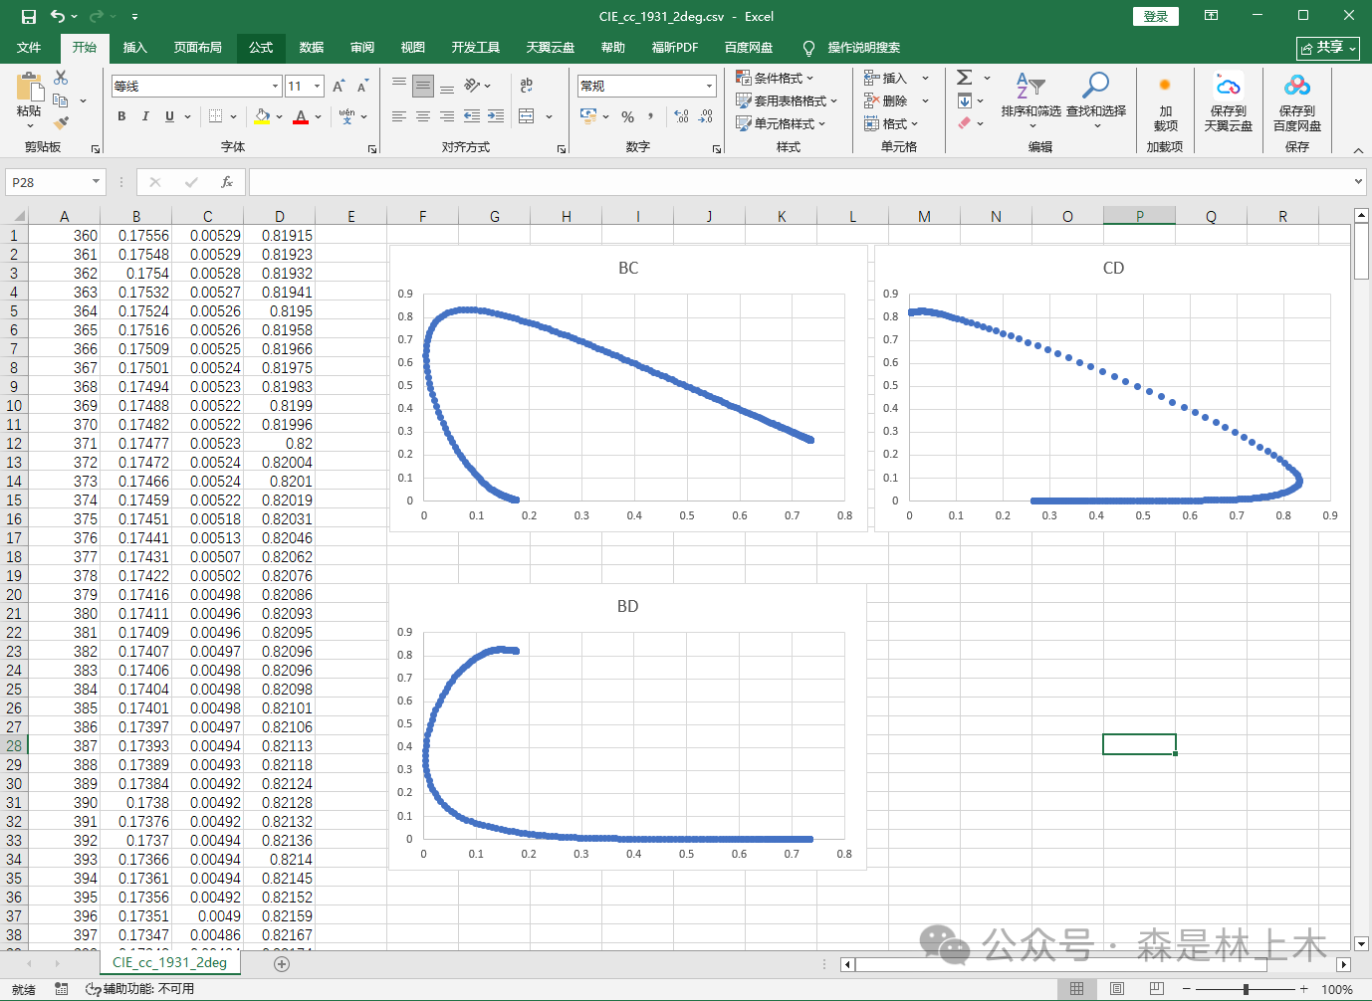
Task: Add a new sheet with plus icon
Action: pos(282,963)
